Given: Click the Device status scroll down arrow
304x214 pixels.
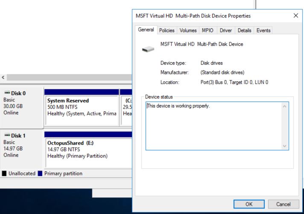Looking at the screenshot, I should [285, 146].
